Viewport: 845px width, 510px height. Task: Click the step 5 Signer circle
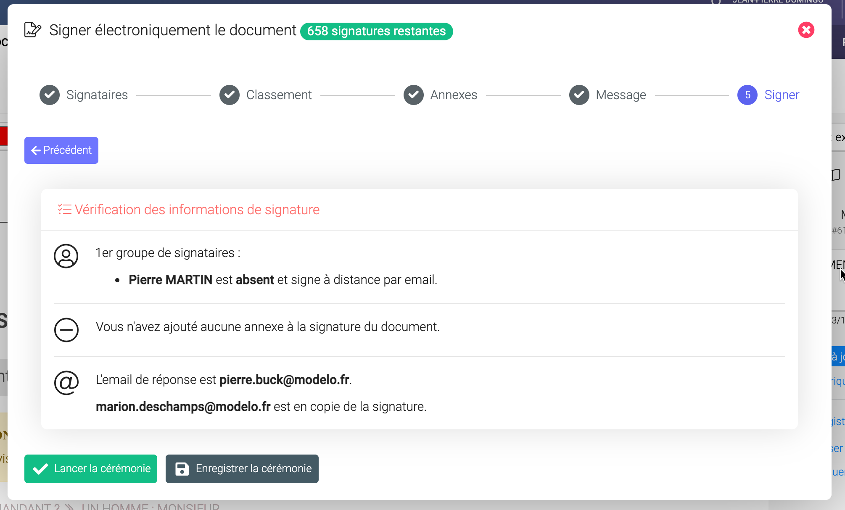coord(747,95)
